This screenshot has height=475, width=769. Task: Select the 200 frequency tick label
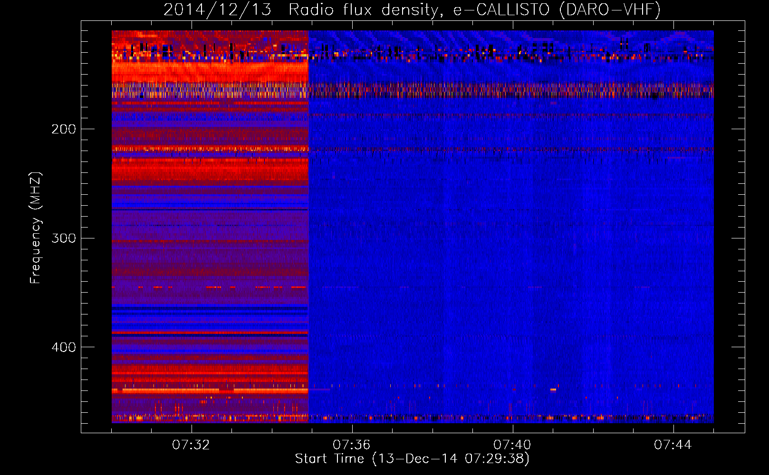(x=64, y=129)
